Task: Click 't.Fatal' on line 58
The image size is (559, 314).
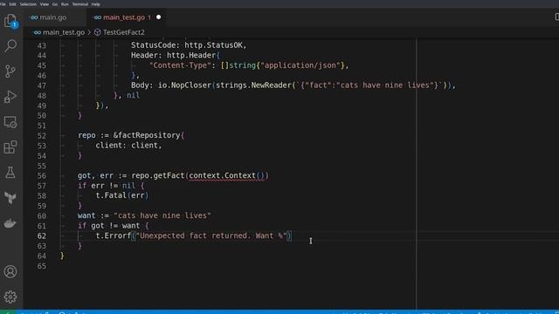Action: click(111, 195)
